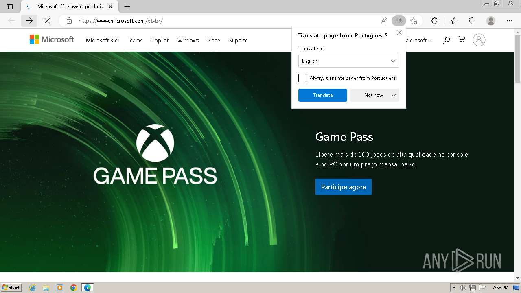Open browser profile avatar

pos(491,21)
